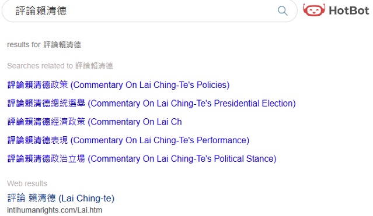Click the 'results for 評論賴清德' text
The height and width of the screenshot is (216, 373).
tap(44, 45)
